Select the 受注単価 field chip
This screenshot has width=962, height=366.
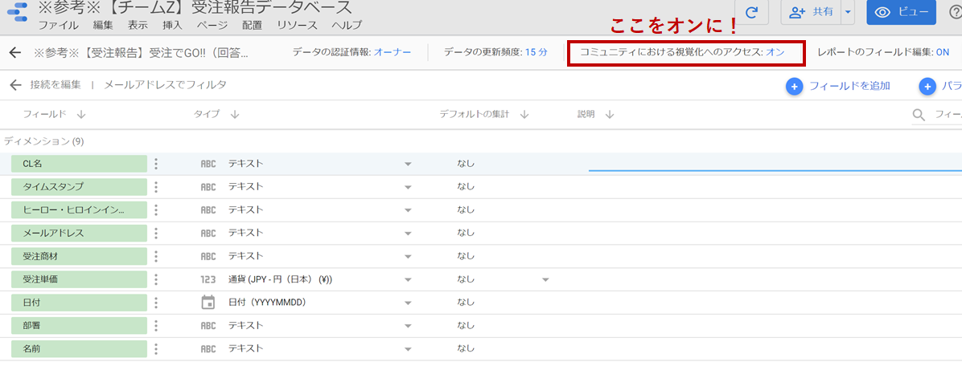(x=79, y=279)
